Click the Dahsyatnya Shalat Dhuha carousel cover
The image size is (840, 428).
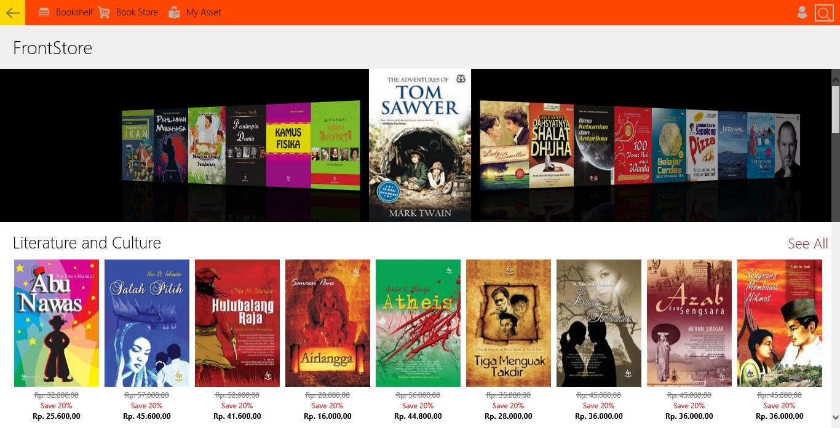[552, 146]
